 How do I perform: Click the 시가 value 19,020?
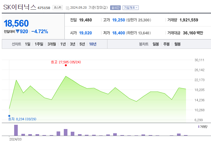[85, 33]
